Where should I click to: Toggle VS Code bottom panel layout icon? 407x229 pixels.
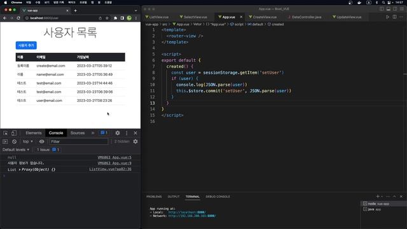(x=389, y=9)
